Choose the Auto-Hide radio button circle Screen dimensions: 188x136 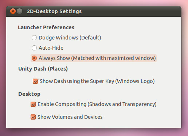coord(34,48)
